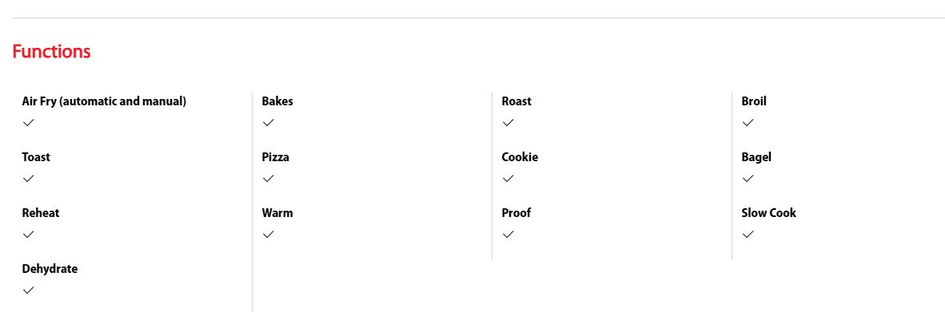Click the checkmark under Dehydrate
Screen dimensions: 945x312
[x=28, y=290]
